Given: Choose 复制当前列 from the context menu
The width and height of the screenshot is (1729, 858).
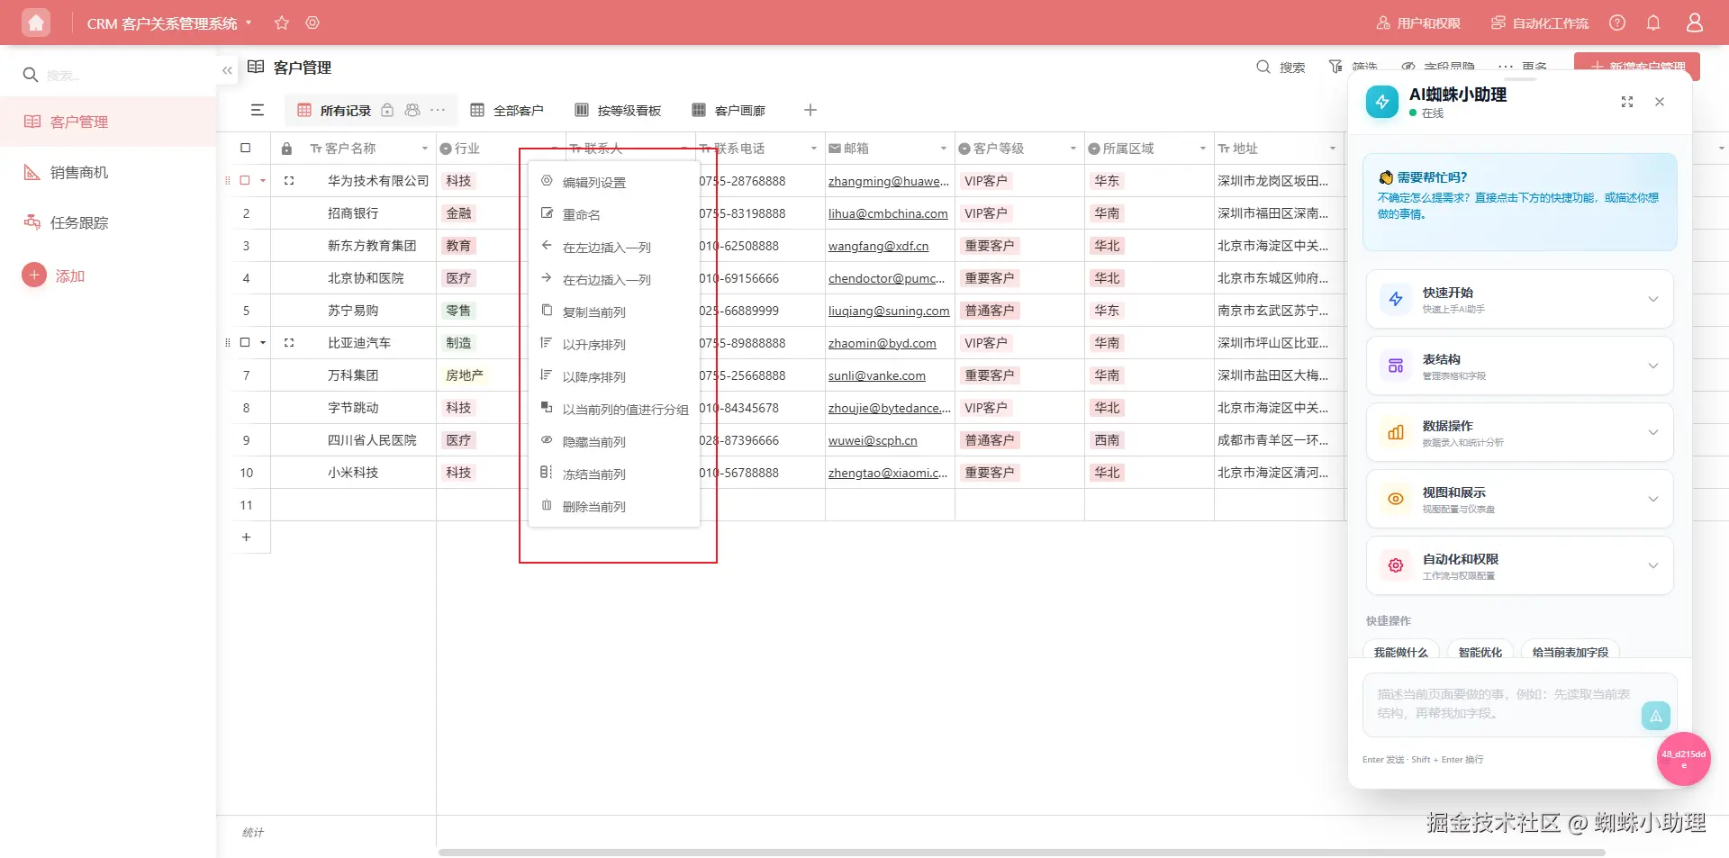Looking at the screenshot, I should [614, 312].
